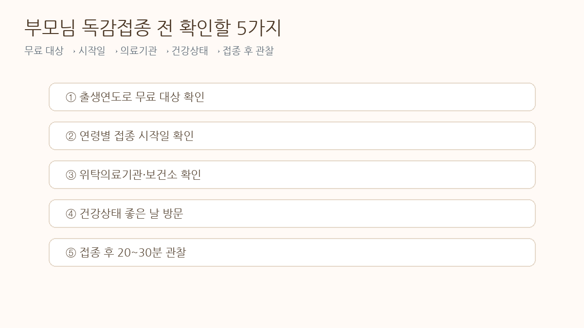Click the circled number ② icon
This screenshot has height=328, width=584.
71,136
